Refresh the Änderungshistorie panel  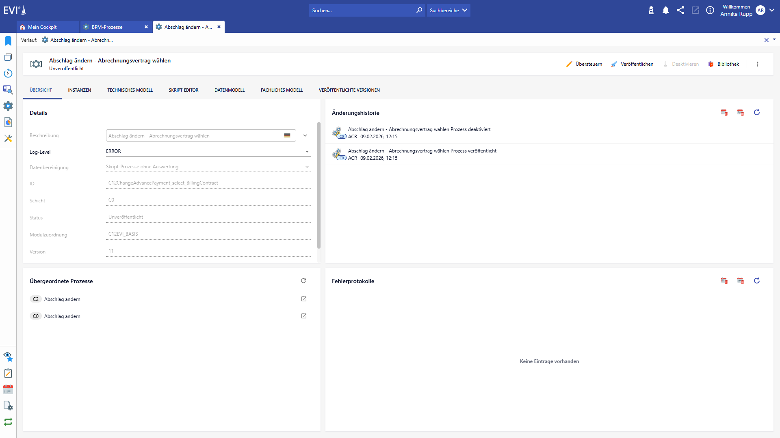(756, 112)
